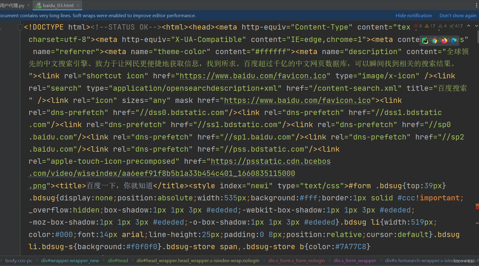Select breadcrumb div#wrapper.wrapper_new

[x=70, y=261]
